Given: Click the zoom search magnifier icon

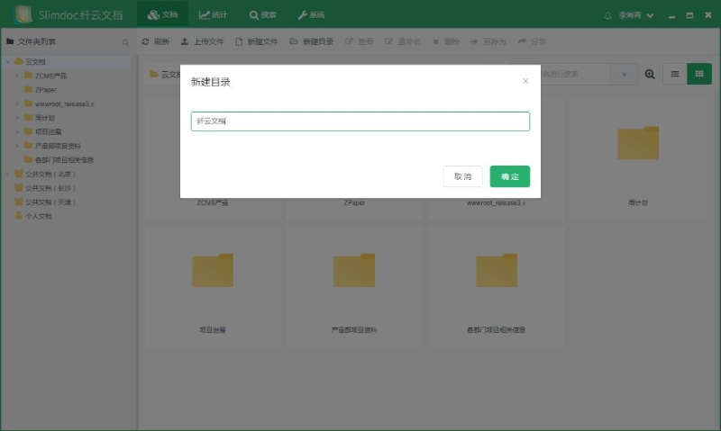Looking at the screenshot, I should pos(650,74).
